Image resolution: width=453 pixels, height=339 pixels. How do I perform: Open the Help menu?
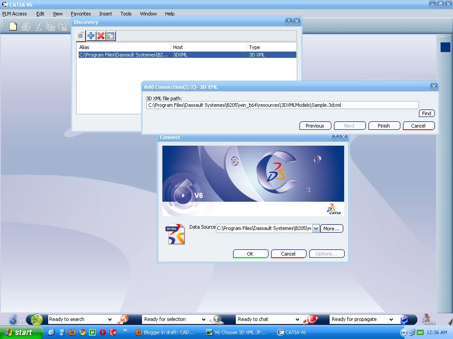[x=169, y=14]
